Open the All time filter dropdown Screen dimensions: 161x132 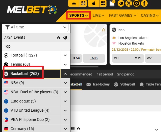[x=36, y=27]
